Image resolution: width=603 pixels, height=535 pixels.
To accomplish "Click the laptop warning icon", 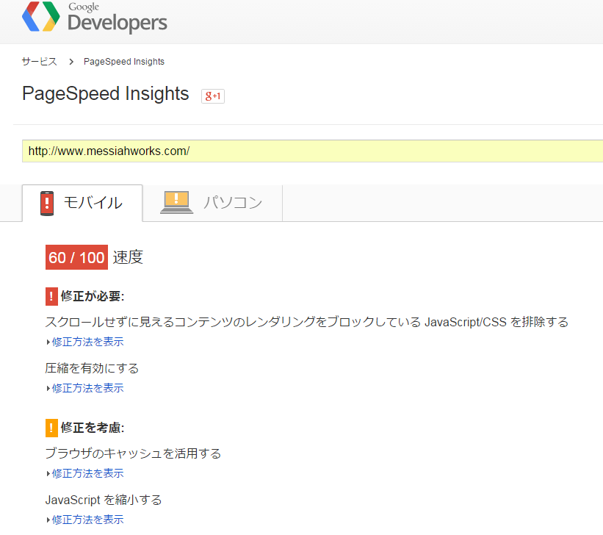I will tap(176, 202).
